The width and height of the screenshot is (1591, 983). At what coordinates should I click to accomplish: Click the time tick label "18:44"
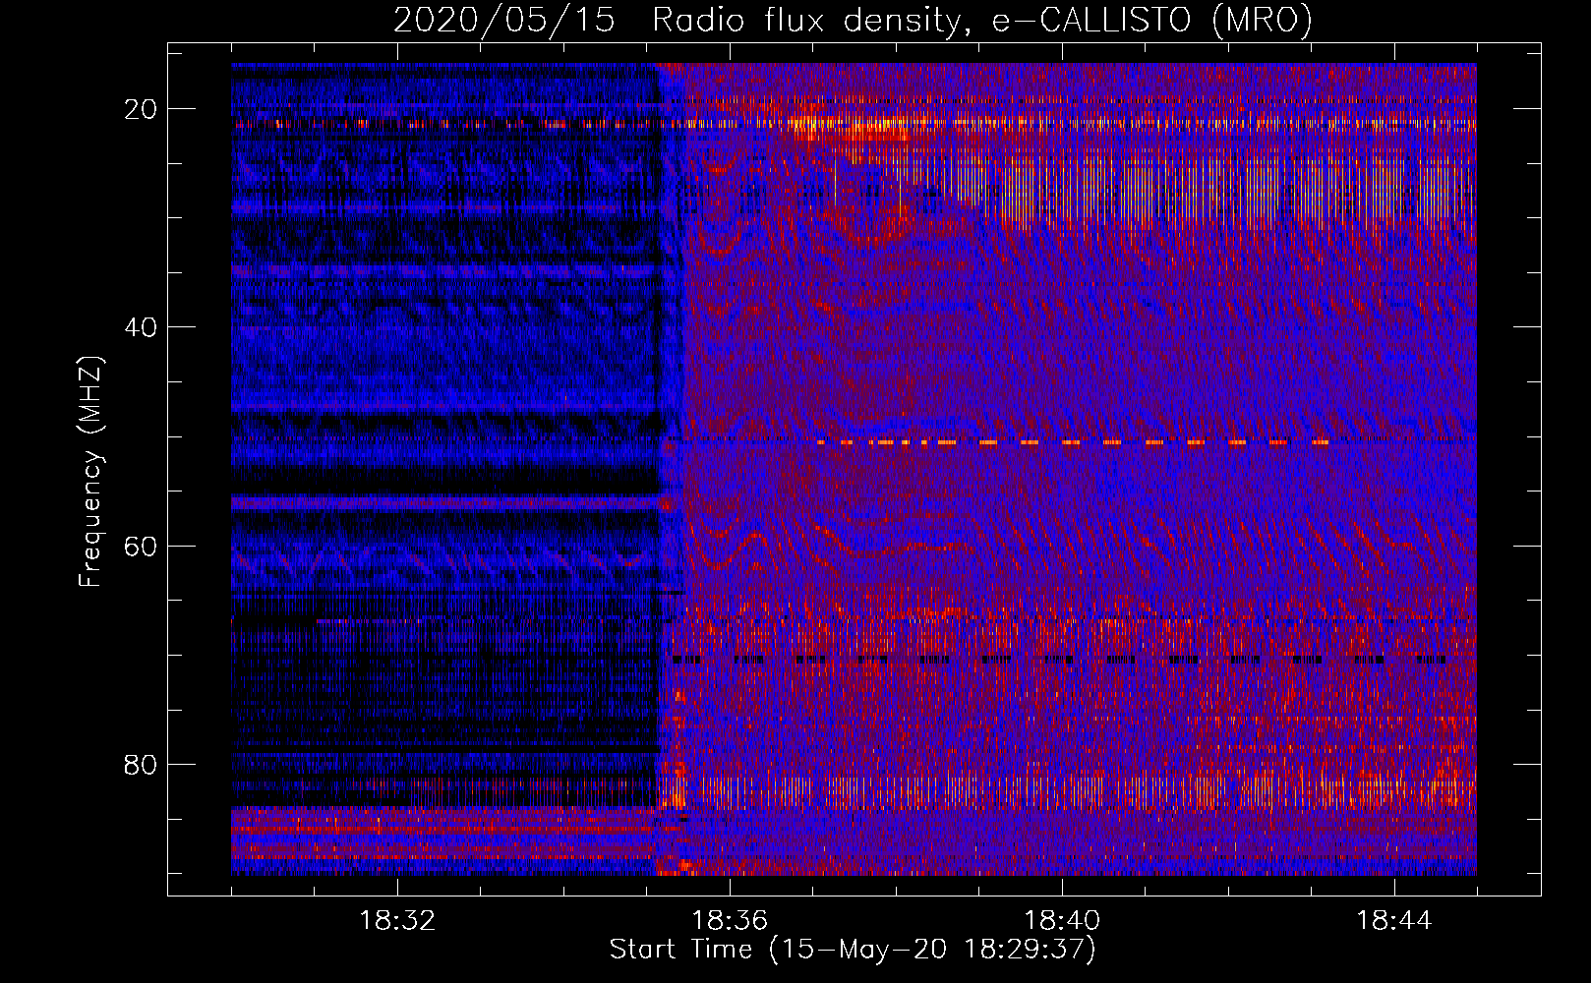click(x=1394, y=921)
